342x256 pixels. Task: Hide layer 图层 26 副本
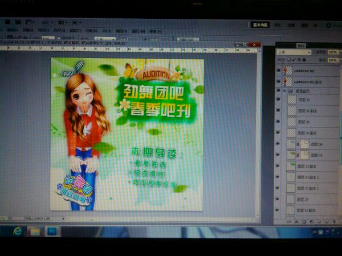278,133
